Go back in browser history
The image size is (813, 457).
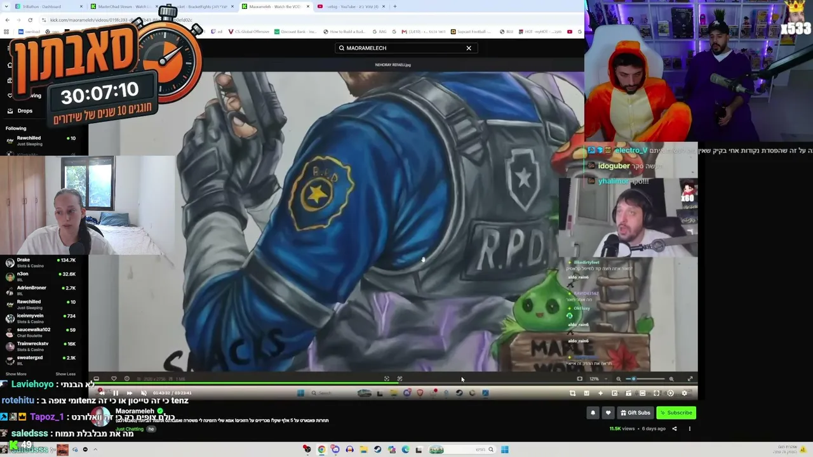[7, 20]
